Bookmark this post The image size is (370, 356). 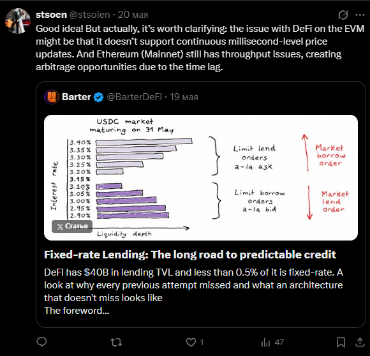[x=341, y=343]
